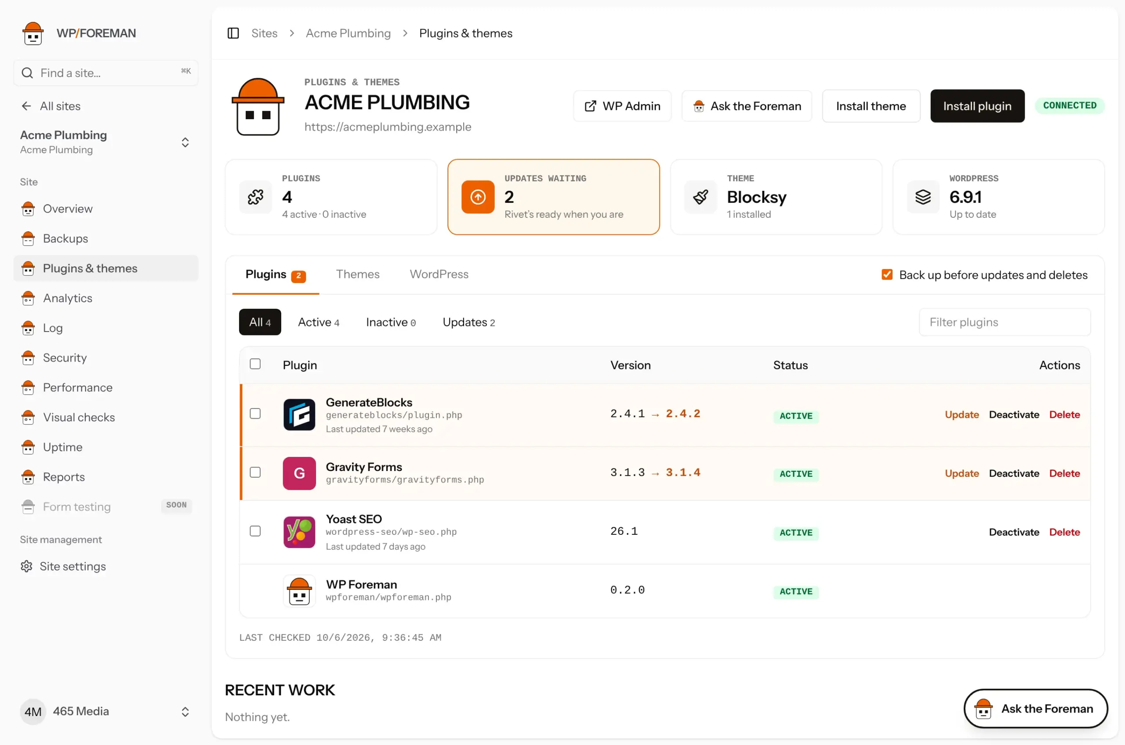Click Update for Gravity Forms
This screenshot has width=1125, height=745.
click(962, 473)
